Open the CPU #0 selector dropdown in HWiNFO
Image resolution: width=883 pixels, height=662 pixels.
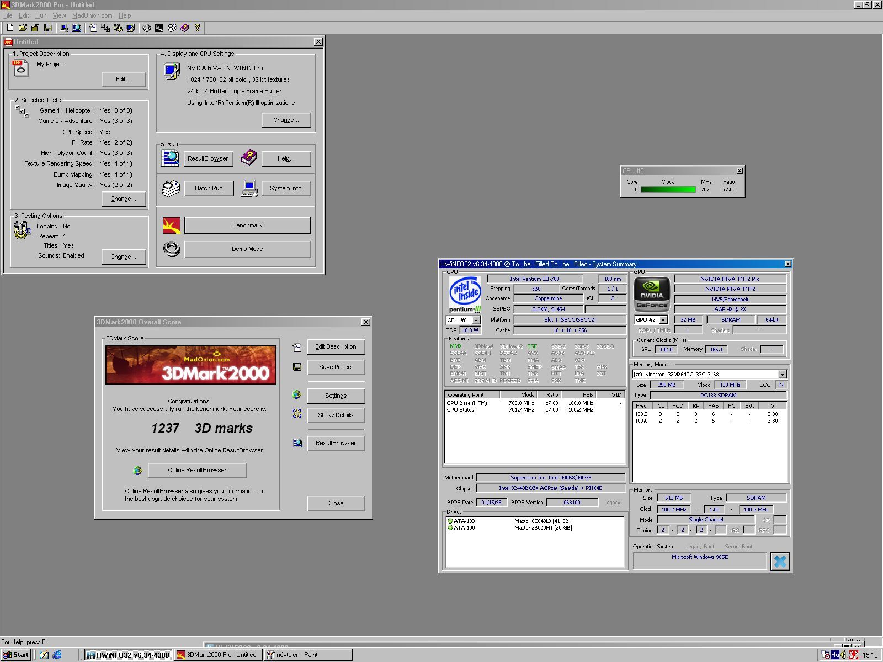tap(476, 321)
